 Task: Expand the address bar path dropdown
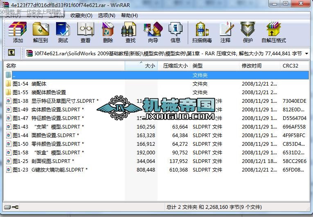pyautogui.click(x=306, y=53)
